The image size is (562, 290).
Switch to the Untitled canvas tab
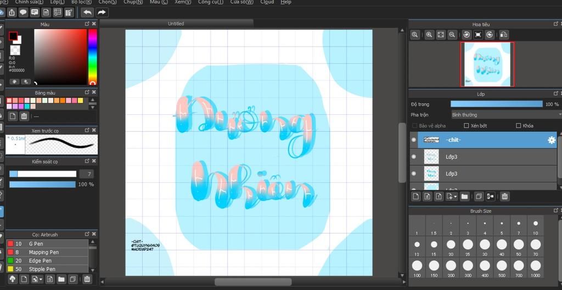click(x=176, y=24)
